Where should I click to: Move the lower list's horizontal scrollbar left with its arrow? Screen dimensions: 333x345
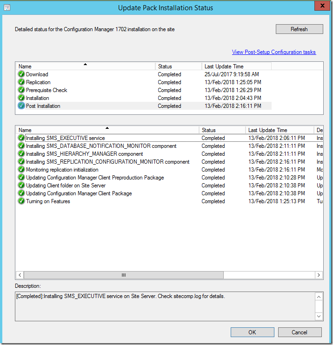point(20,275)
